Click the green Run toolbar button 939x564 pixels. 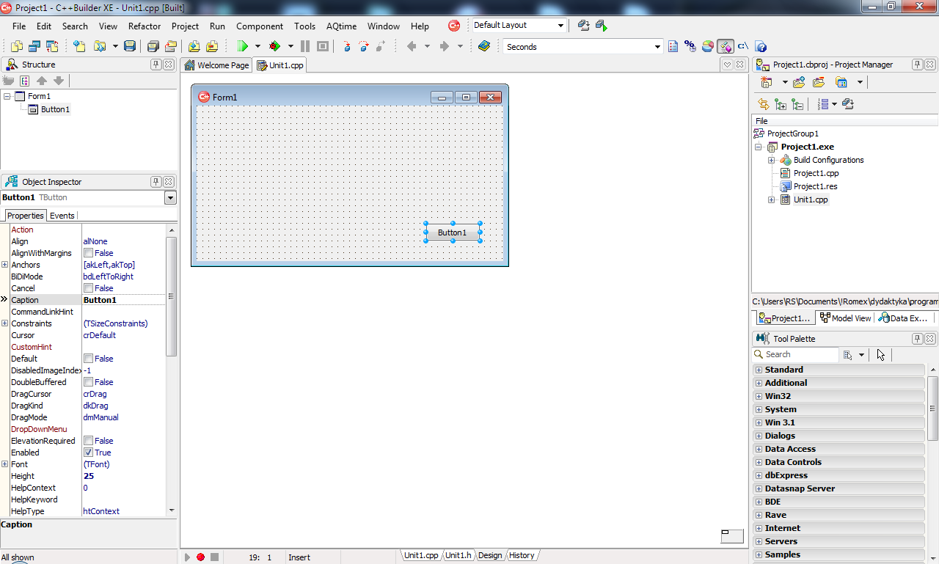tap(242, 46)
